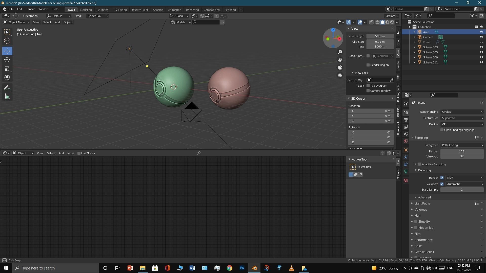
Task: Open the Render properties tab icon
Action: pyautogui.click(x=406, y=112)
